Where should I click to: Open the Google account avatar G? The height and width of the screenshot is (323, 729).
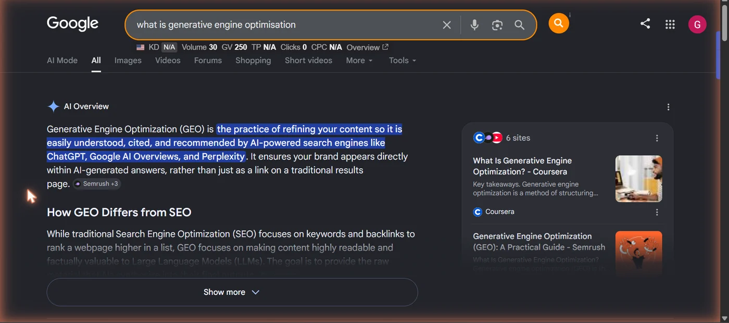tap(697, 24)
